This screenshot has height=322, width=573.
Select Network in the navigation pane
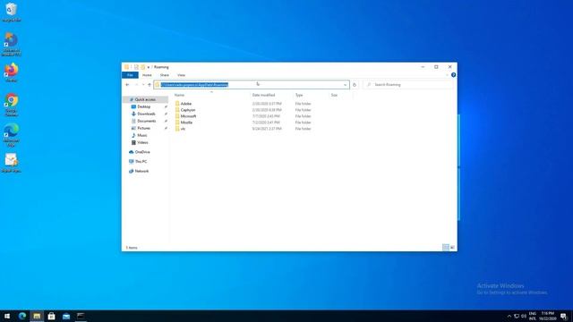click(x=141, y=171)
